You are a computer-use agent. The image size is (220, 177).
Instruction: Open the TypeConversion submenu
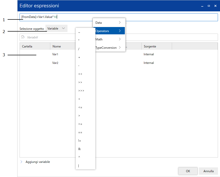pyautogui.click(x=109, y=48)
